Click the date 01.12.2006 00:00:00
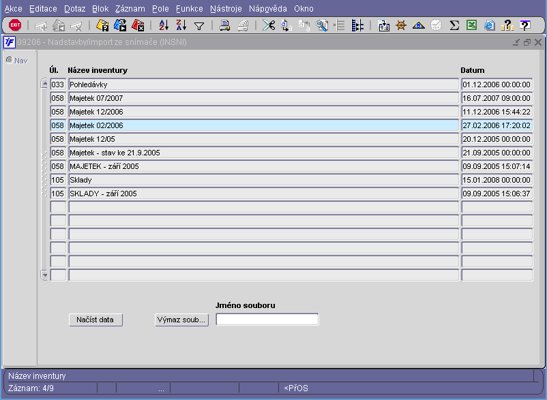Viewport: 547px width, 400px height. click(497, 84)
